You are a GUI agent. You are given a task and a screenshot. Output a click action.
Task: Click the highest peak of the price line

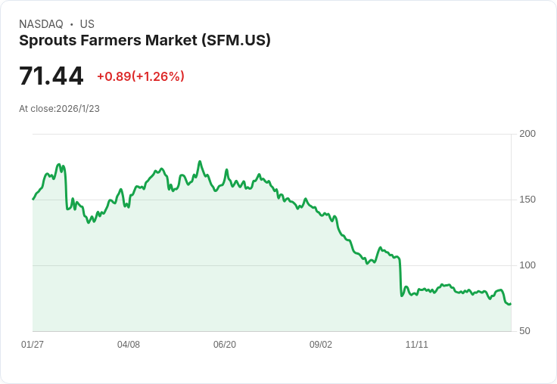coord(200,161)
